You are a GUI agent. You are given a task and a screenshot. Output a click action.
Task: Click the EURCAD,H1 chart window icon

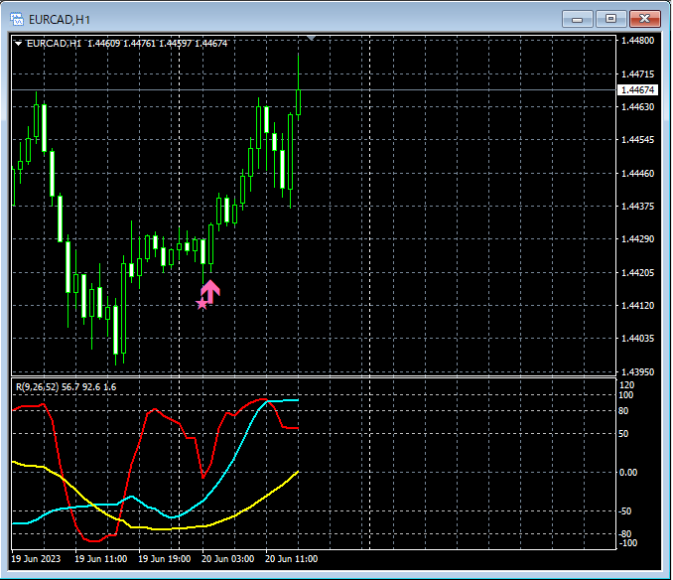click(x=17, y=19)
